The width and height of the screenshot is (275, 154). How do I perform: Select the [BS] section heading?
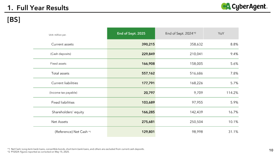click(x=14, y=20)
